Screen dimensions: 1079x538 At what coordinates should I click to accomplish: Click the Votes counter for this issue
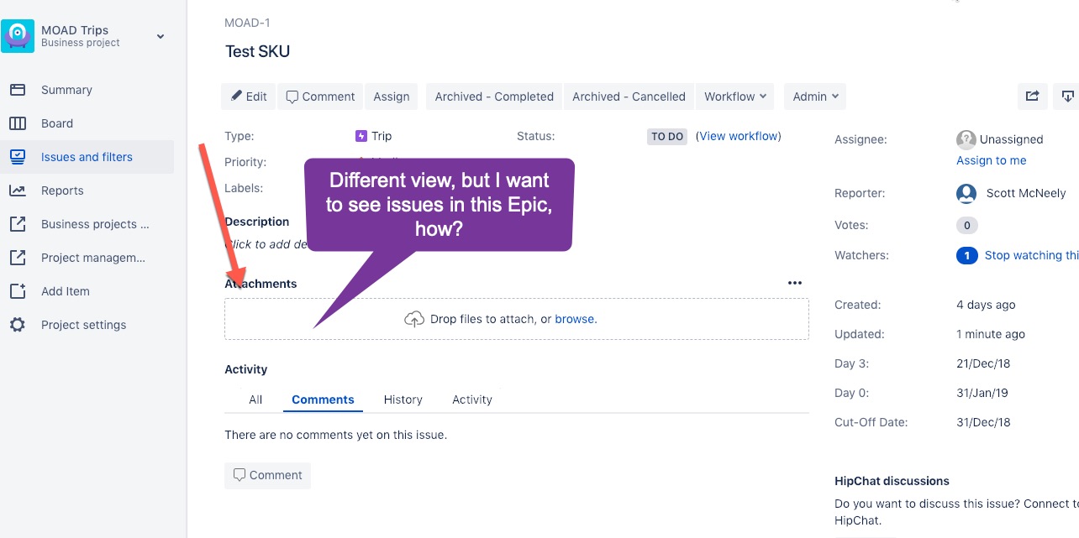coord(966,225)
